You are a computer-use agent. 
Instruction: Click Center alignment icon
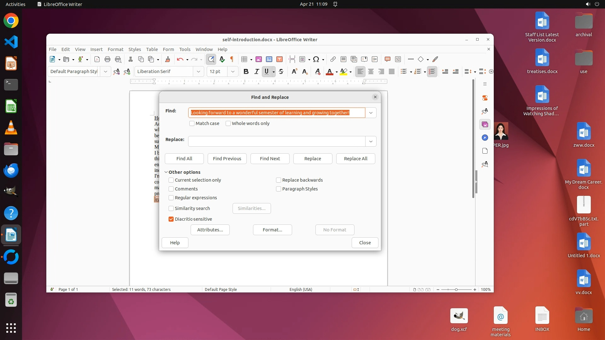[371, 72]
